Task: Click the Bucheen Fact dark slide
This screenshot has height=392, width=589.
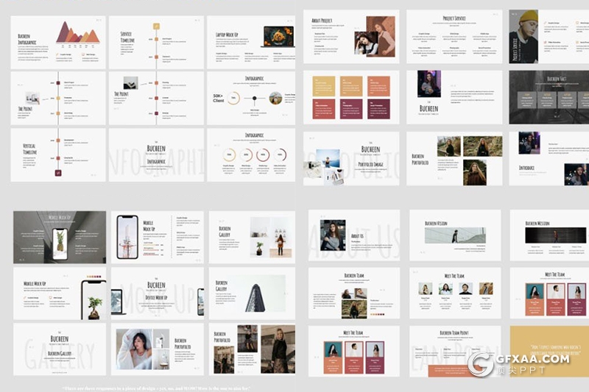Action: tap(548, 97)
